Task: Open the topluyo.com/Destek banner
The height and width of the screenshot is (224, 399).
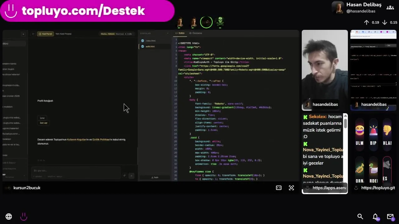Action: click(x=87, y=11)
